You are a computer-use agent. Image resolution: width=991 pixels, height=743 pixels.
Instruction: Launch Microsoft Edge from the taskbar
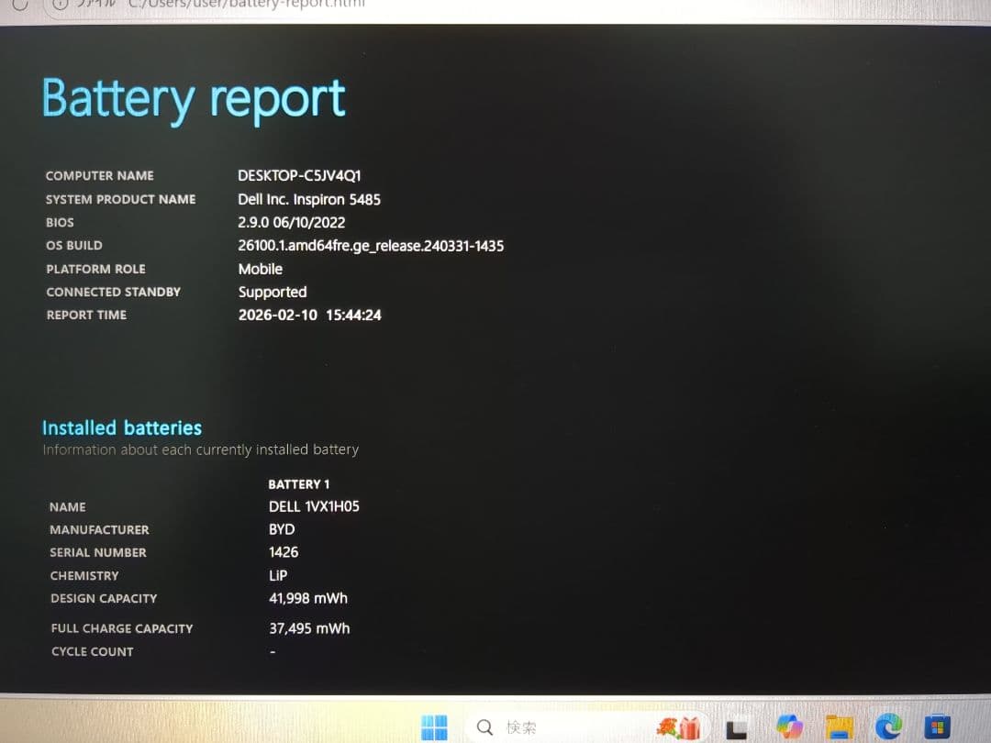[886, 727]
